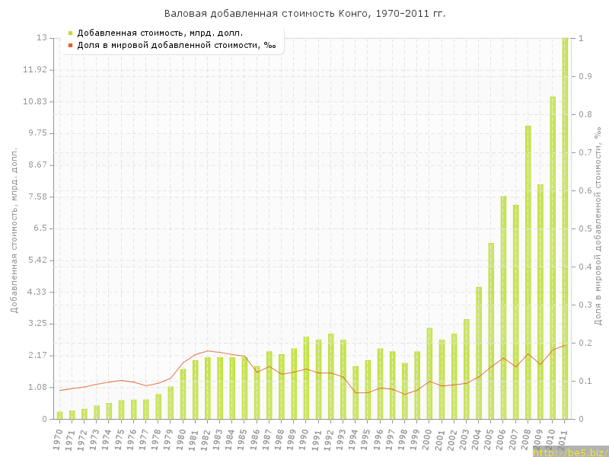Click the x-axis label 2000
Image resolution: width=609 pixels, height=457 pixels.
click(428, 438)
